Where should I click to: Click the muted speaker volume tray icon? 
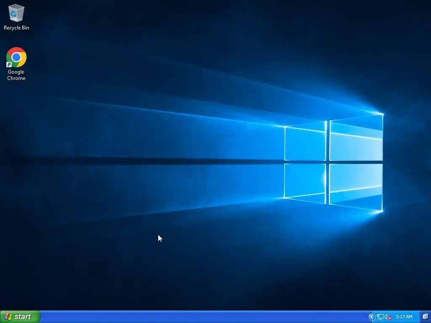388,317
